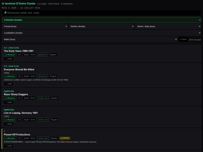Toggle vérifié on Pissed Off Productions card
The image size is (203, 152).
tap(9, 146)
